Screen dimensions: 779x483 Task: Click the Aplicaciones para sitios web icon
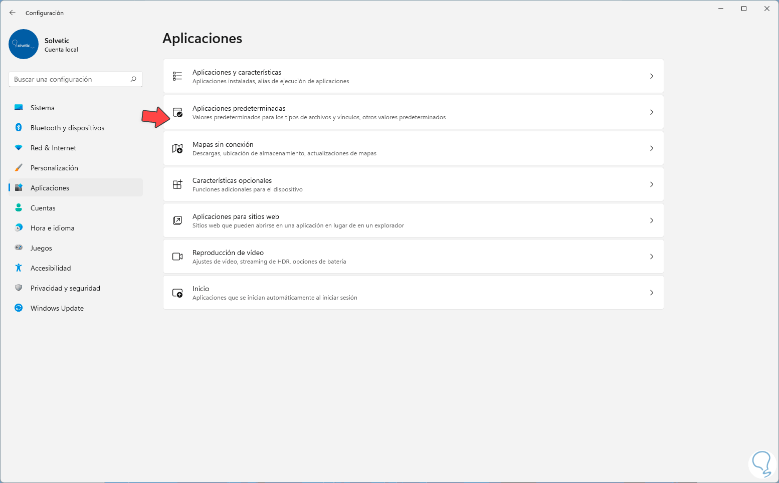tap(177, 220)
